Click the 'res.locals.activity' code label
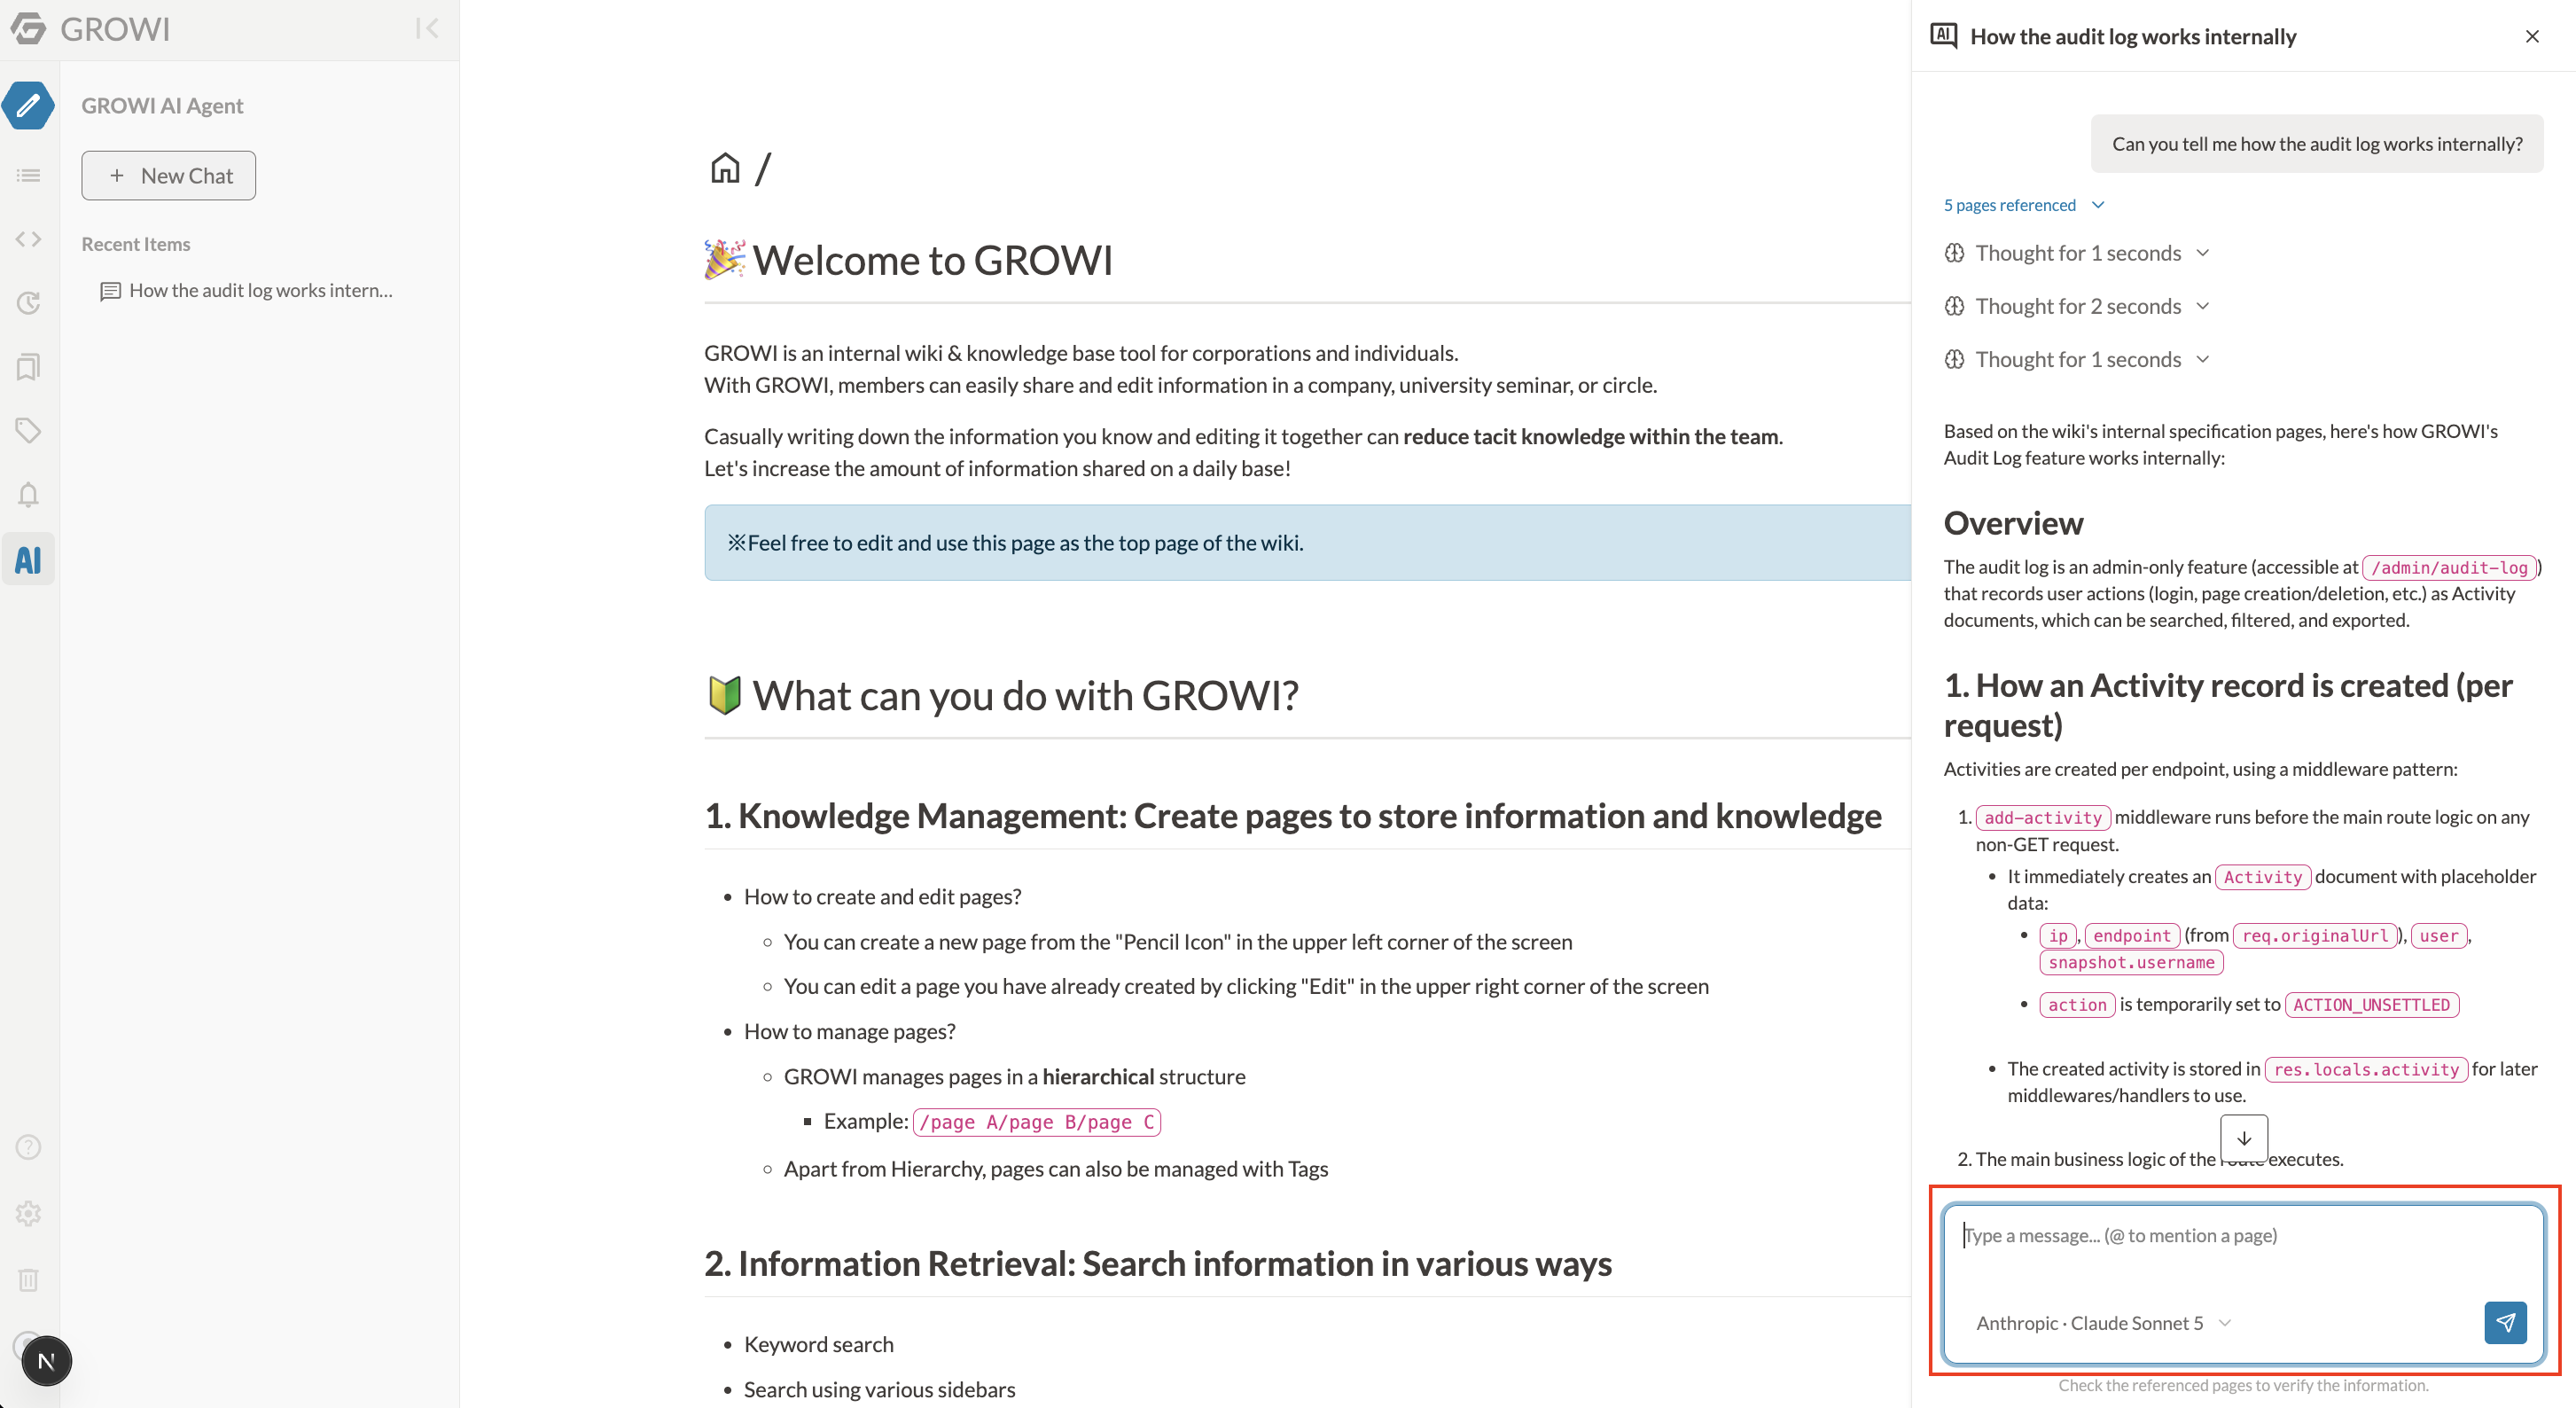 click(2366, 1070)
